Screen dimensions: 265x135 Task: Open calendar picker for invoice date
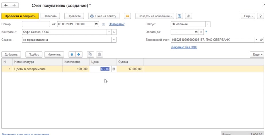point(97,24)
